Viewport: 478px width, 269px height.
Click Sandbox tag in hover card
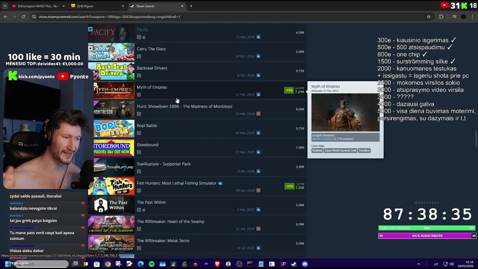[x=364, y=151]
